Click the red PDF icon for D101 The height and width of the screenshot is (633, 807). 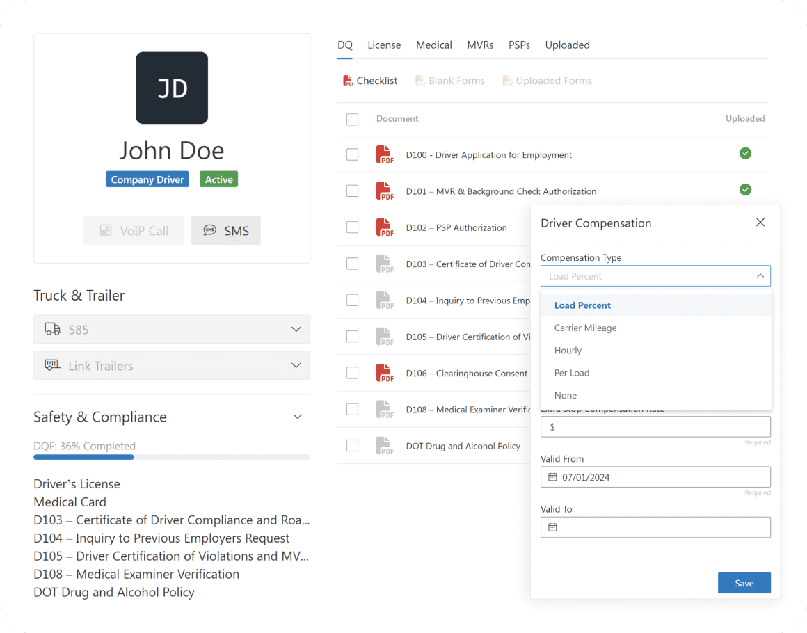[385, 191]
